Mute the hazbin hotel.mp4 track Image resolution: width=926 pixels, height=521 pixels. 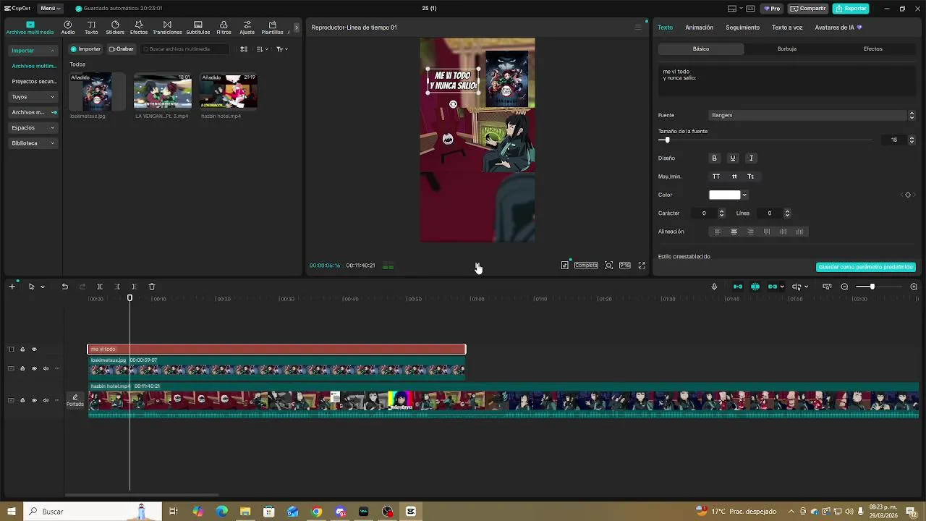coord(46,400)
